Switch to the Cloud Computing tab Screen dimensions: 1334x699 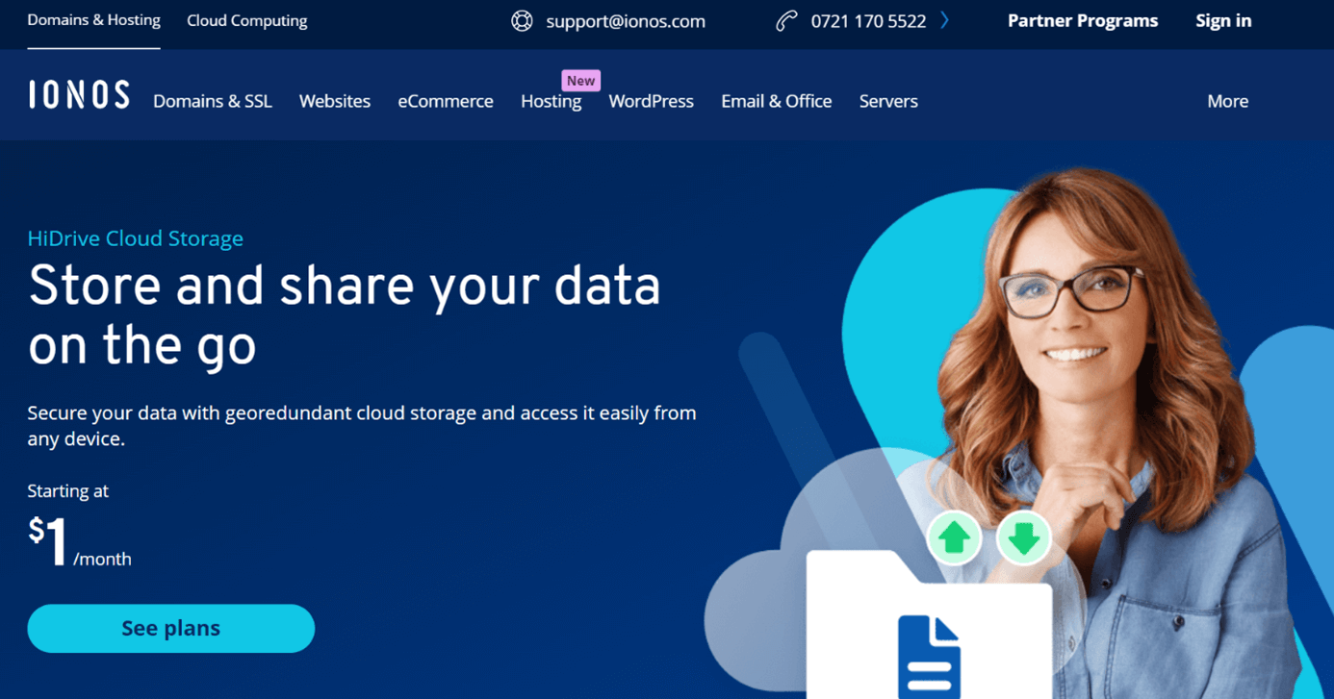click(x=247, y=21)
